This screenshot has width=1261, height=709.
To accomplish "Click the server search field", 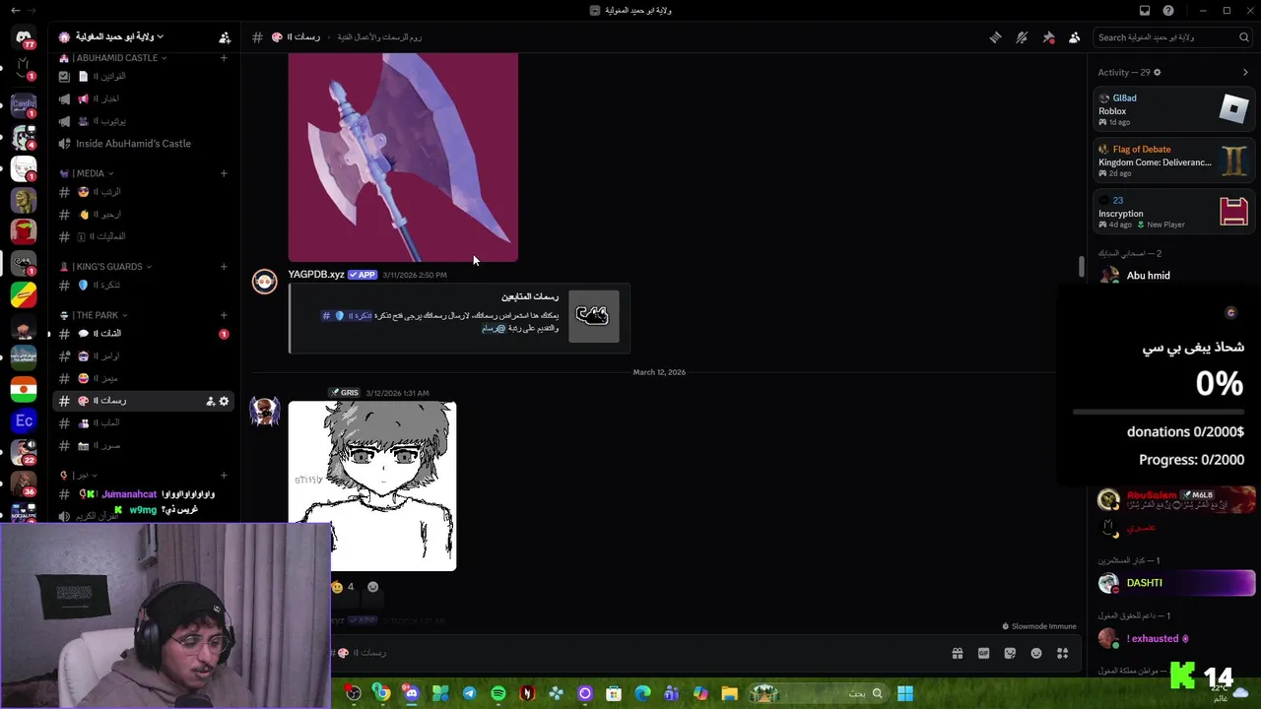I will pos(1172,37).
